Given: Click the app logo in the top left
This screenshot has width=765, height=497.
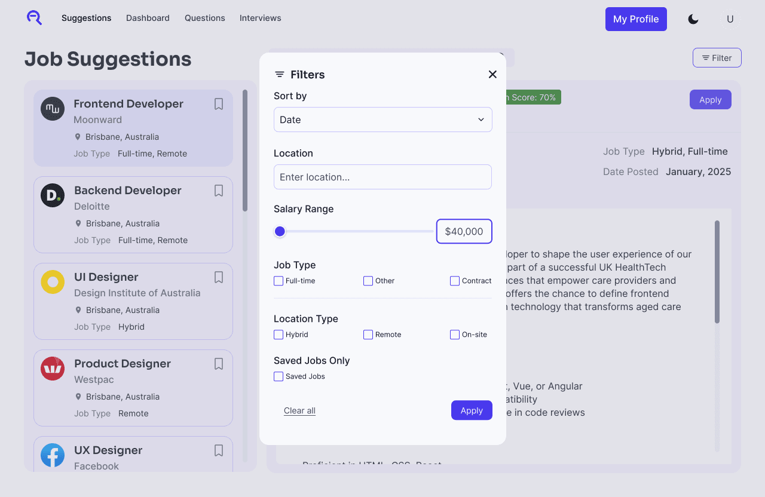Looking at the screenshot, I should pos(34,18).
